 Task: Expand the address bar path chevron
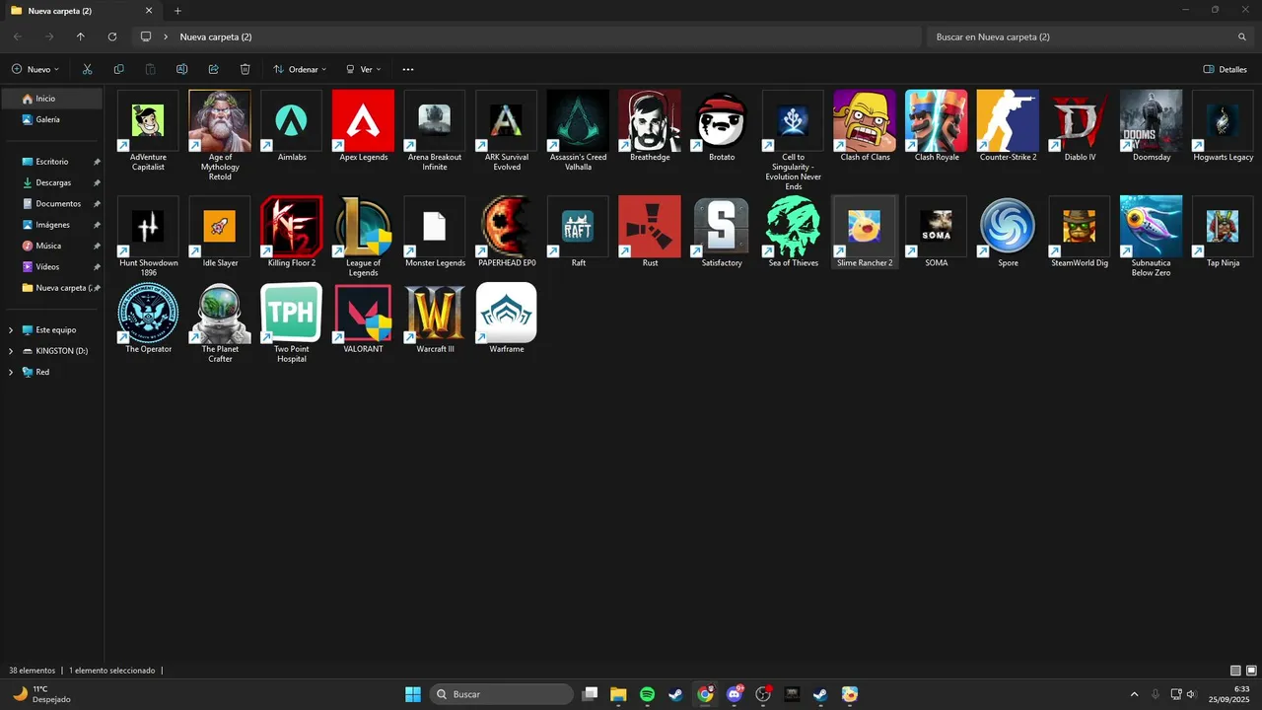tap(166, 36)
